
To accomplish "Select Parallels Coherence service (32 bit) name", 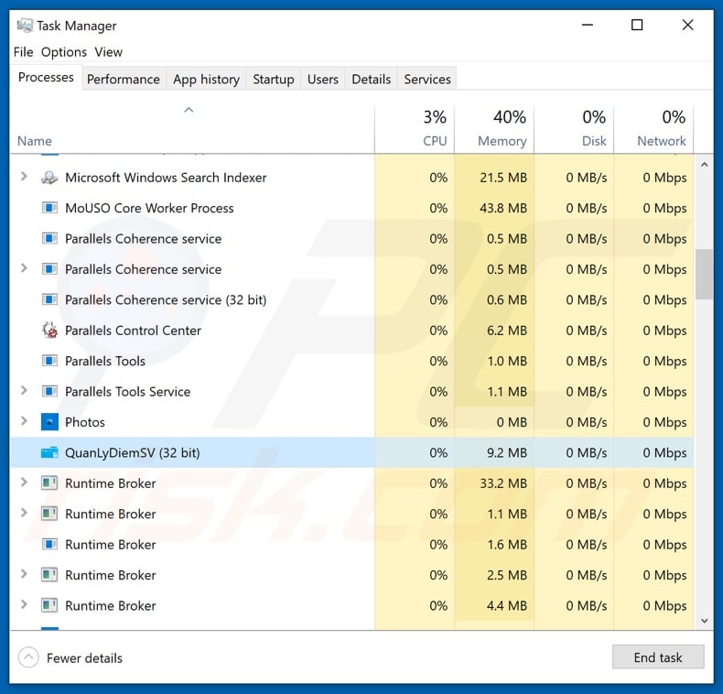I will pos(166,300).
